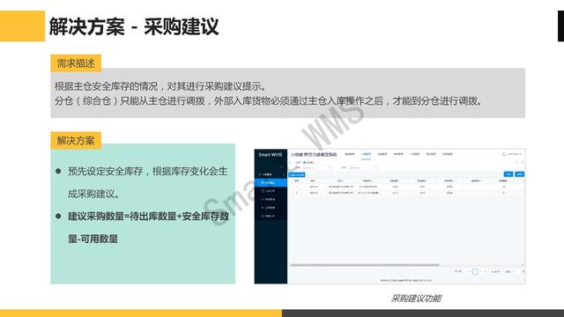The width and height of the screenshot is (564, 317).
Task: Click the horizontal scrollbar under the table
Action: 365,265
